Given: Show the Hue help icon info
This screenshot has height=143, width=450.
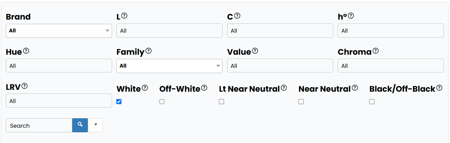Looking at the screenshot, I should click(26, 51).
